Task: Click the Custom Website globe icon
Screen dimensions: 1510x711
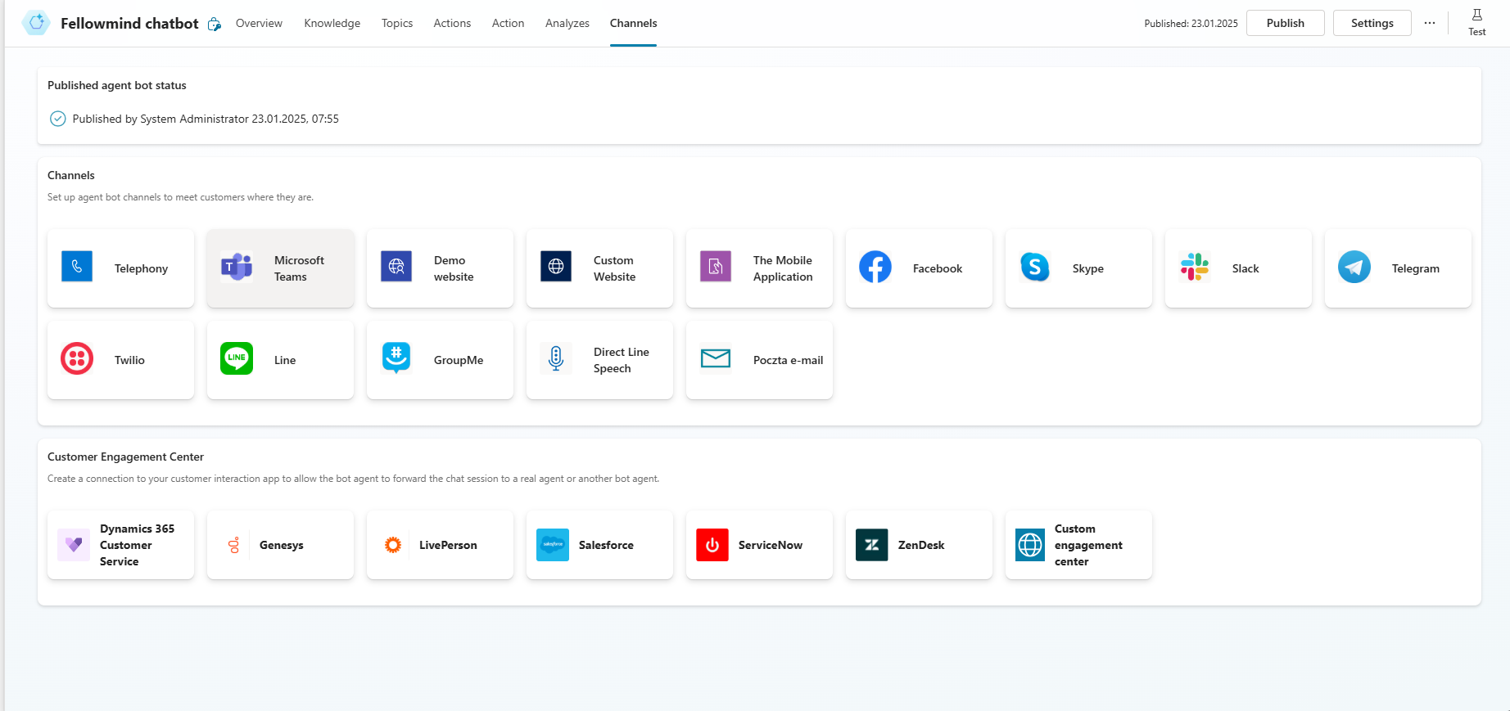Action: [x=556, y=267]
